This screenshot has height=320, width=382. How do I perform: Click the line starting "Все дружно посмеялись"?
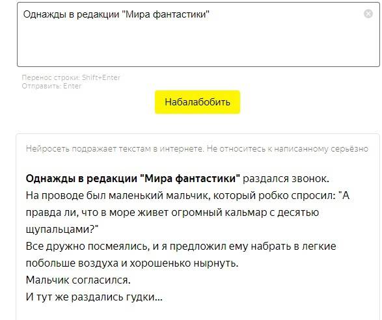click(181, 247)
